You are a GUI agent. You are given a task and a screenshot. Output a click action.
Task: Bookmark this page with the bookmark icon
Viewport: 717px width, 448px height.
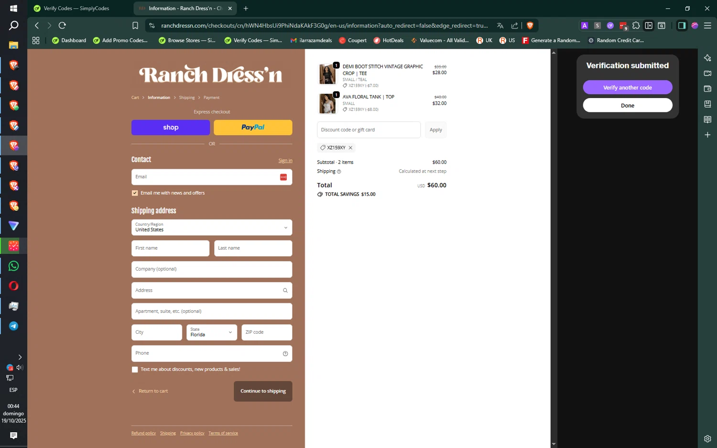135,25
